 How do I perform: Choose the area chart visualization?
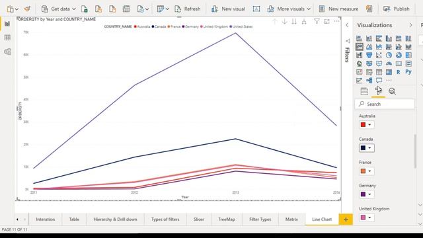point(369,47)
